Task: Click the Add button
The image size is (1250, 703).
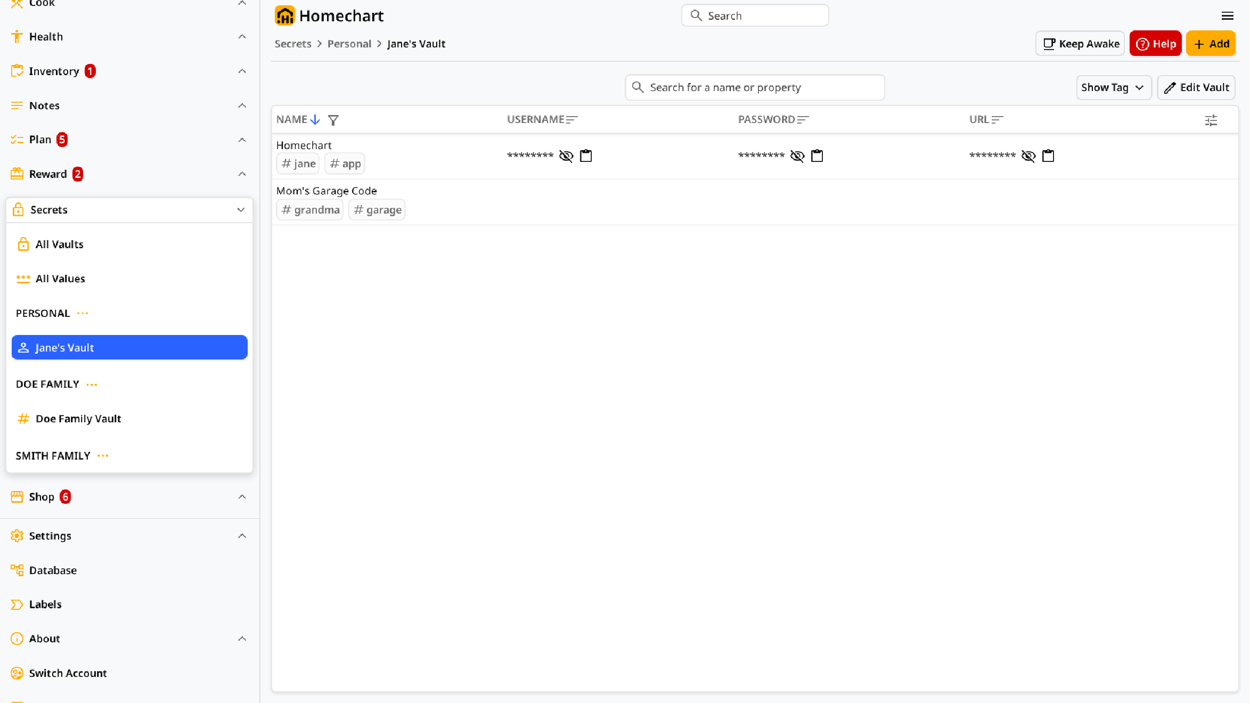Action: [x=1211, y=44]
